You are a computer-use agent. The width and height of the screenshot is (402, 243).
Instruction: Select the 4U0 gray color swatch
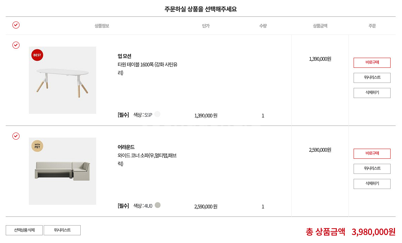[x=158, y=205]
